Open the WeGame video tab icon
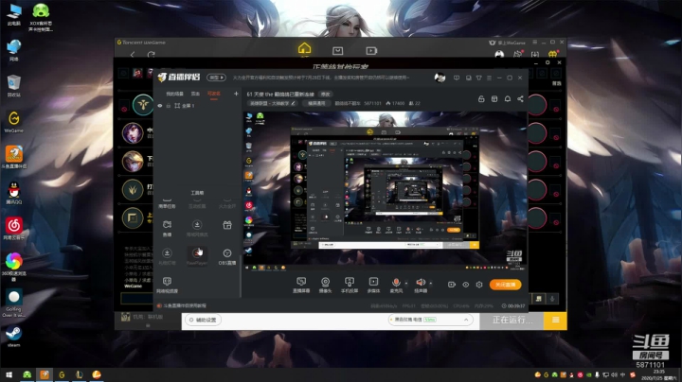The image size is (682, 382). point(371,51)
